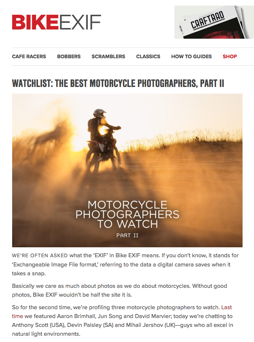
Task: Click the 'We're often asked' intro paragraph
Action: pos(125,264)
